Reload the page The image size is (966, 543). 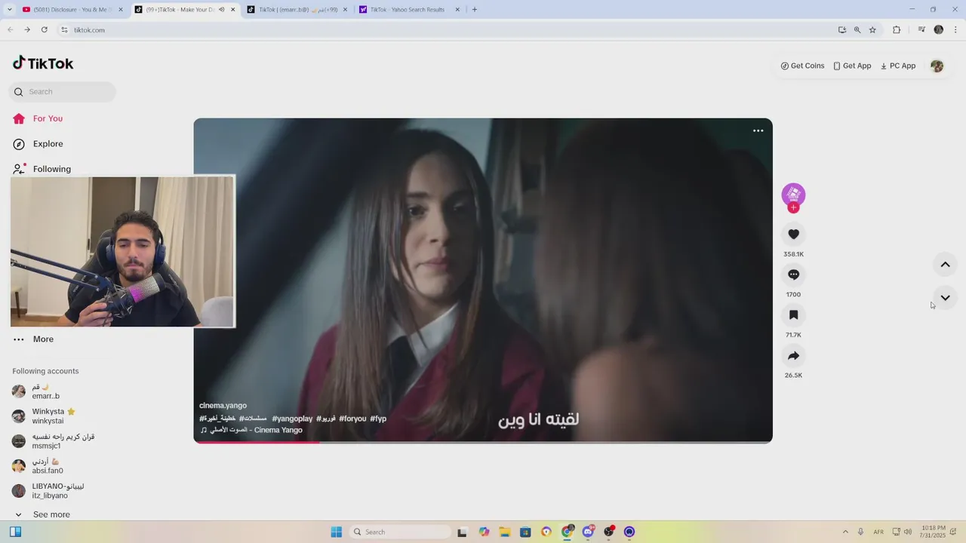(x=45, y=30)
